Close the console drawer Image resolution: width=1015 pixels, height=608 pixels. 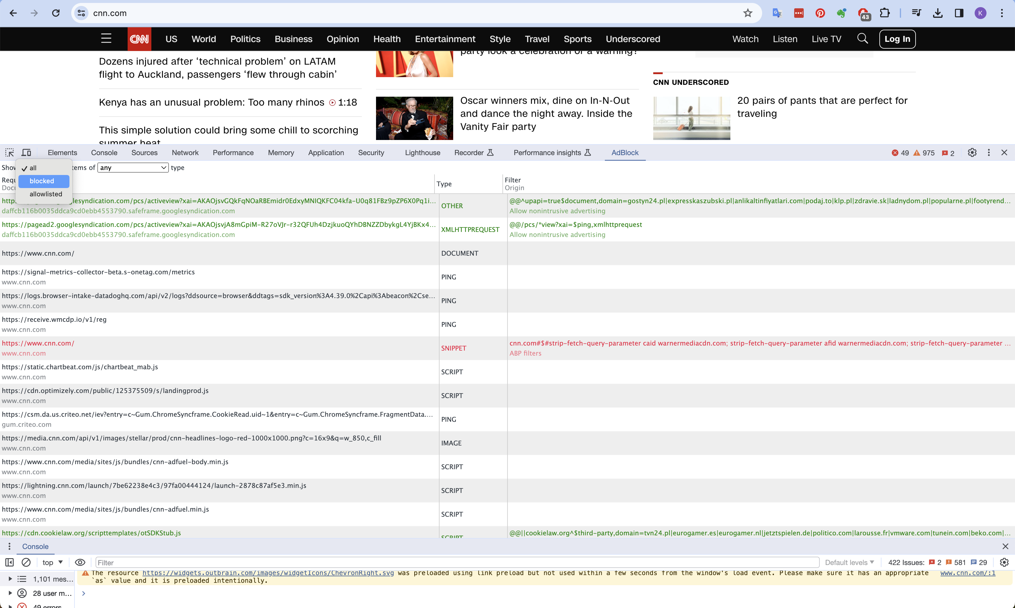pos(1005,546)
